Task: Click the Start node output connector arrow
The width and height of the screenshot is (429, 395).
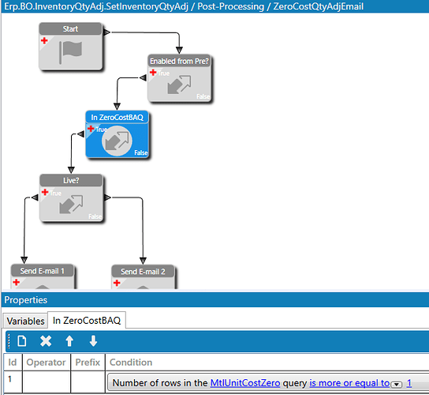Action: [106, 32]
